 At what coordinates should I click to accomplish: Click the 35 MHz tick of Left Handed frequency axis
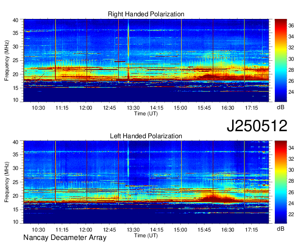coord(15,155)
